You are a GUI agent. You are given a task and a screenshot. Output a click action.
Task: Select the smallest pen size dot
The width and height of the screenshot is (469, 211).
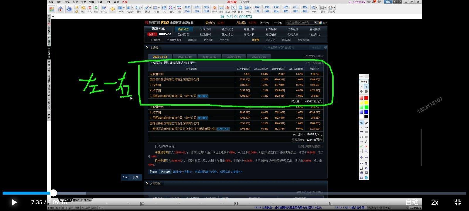[x=361, y=87]
